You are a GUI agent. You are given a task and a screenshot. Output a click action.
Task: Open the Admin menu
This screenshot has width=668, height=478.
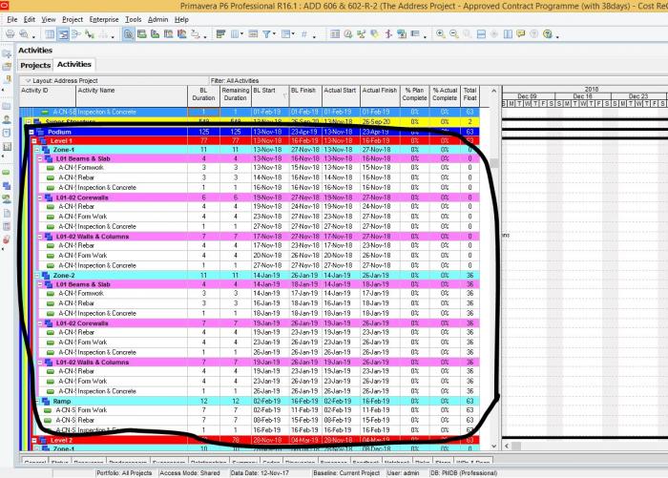click(x=158, y=20)
